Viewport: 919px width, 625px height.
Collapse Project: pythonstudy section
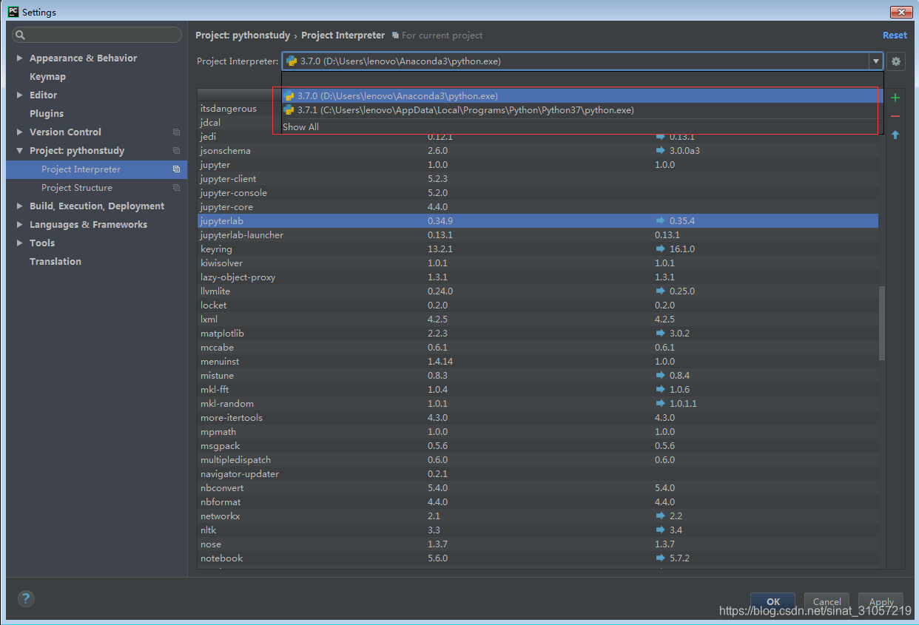(20, 150)
